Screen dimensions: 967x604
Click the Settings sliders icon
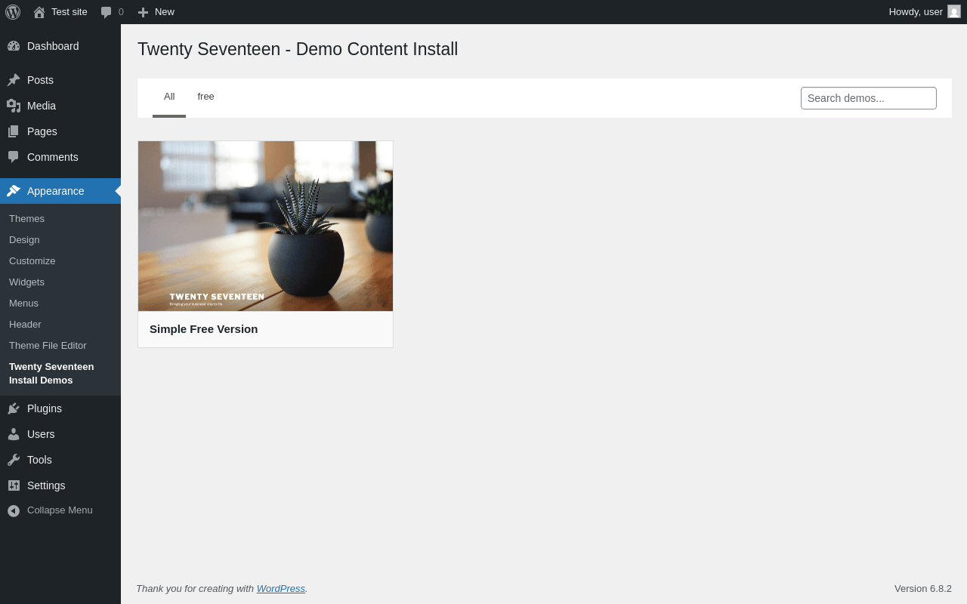pos(14,485)
